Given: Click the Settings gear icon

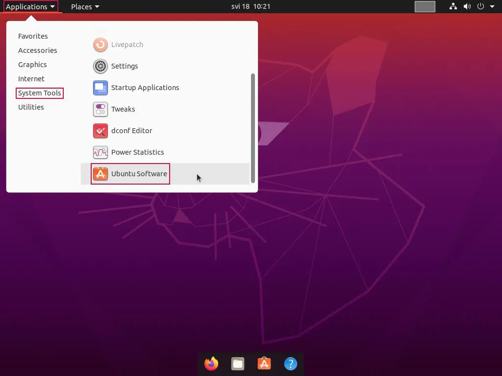Looking at the screenshot, I should point(100,66).
